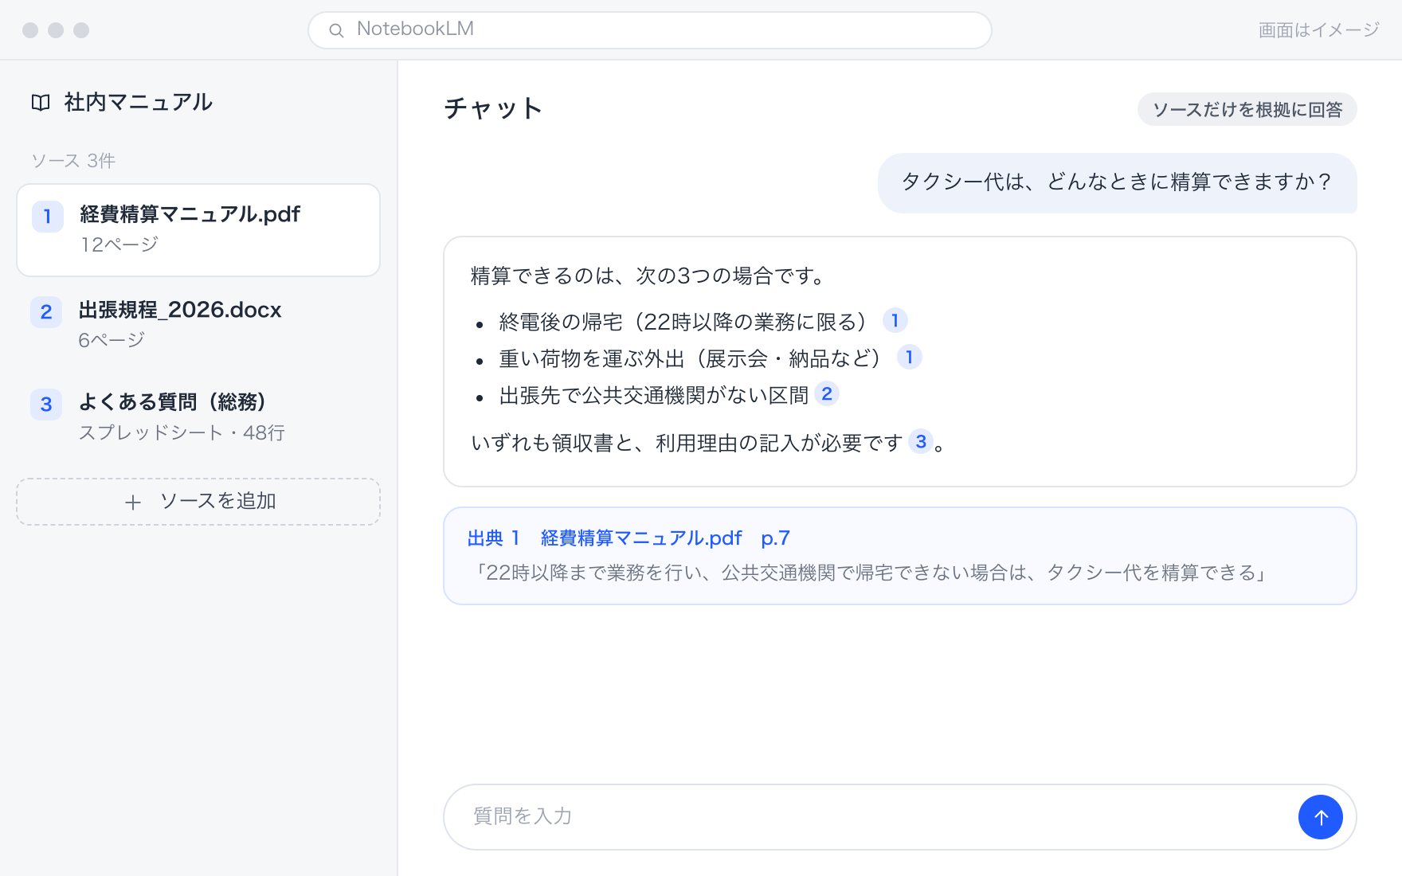Click citation 3 after 記入が必要です
The height and width of the screenshot is (876, 1402).
point(921,441)
